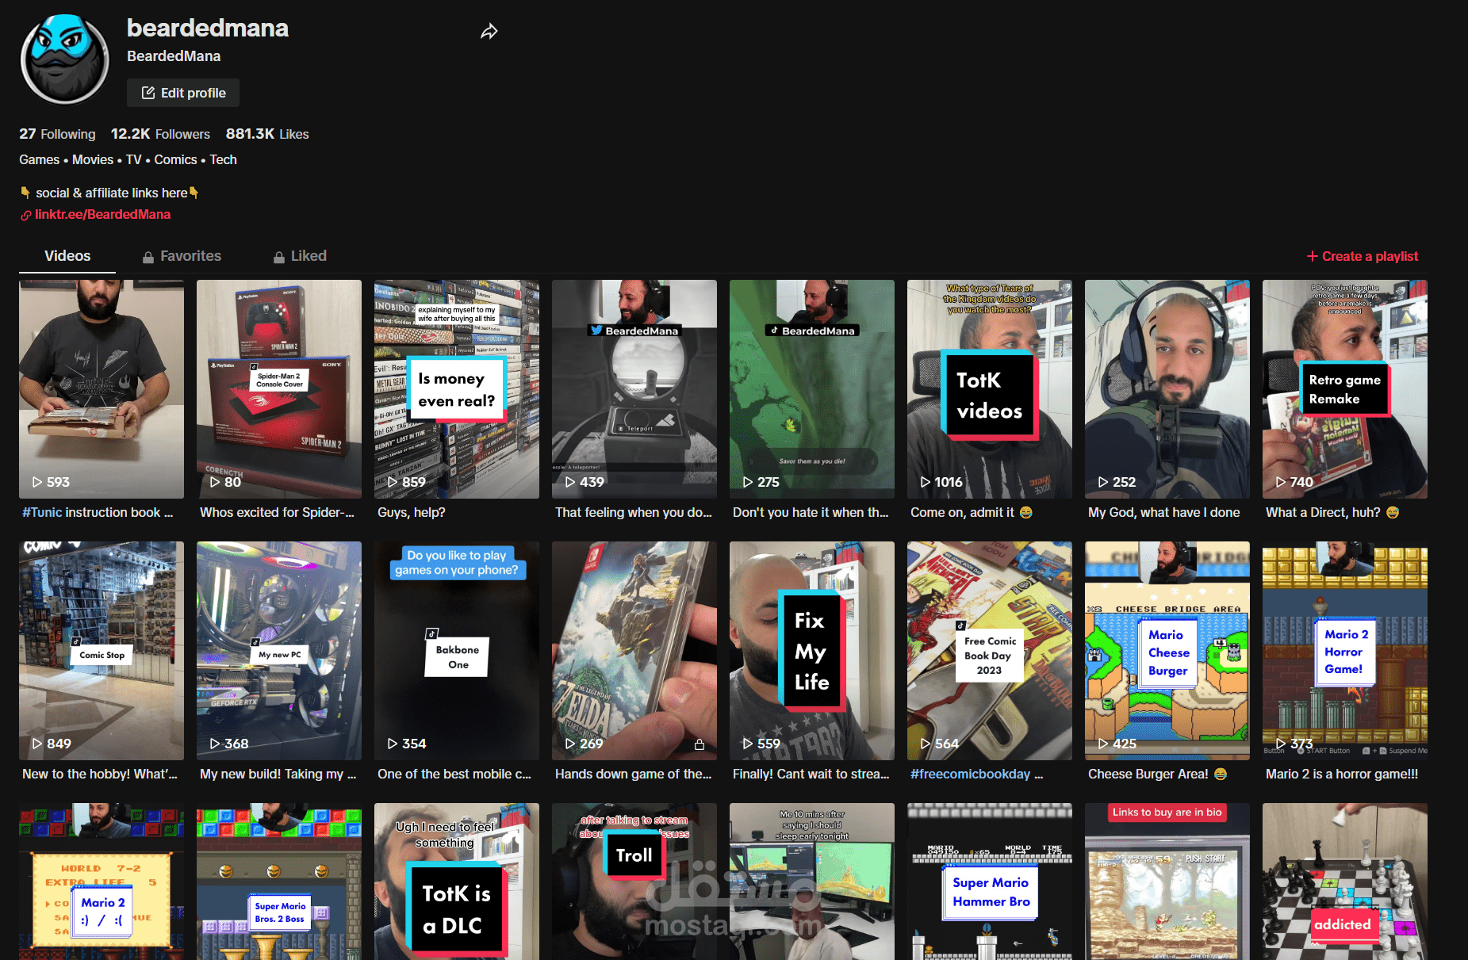The image size is (1468, 960).
Task: Click the 1016 play count on the TotK video
Action: tap(941, 482)
